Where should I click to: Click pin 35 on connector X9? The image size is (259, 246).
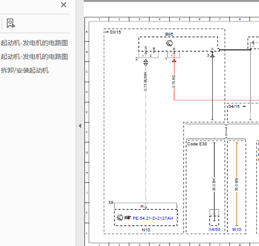(142, 206)
